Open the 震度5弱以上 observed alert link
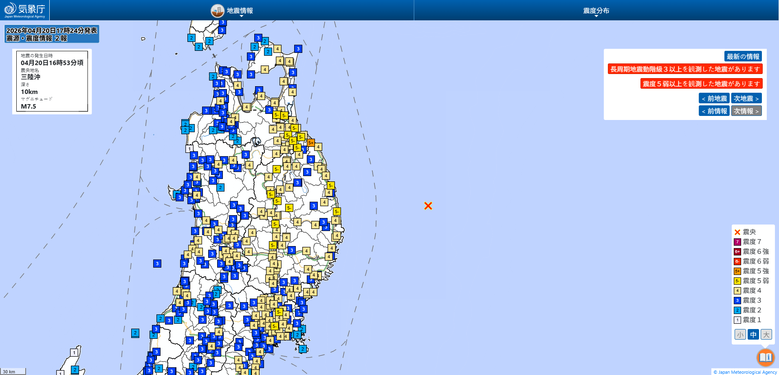This screenshot has width=779, height=375. coord(701,84)
